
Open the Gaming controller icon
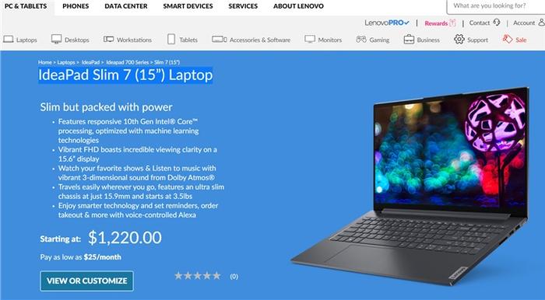tap(361, 39)
